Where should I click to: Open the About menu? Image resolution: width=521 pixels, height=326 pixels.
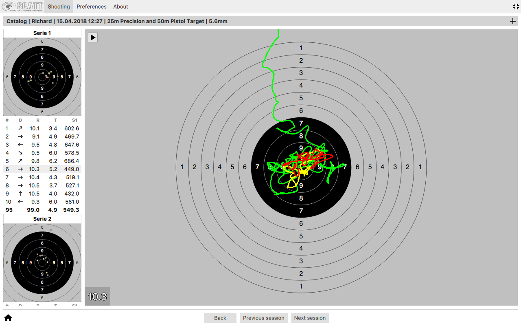tap(120, 7)
